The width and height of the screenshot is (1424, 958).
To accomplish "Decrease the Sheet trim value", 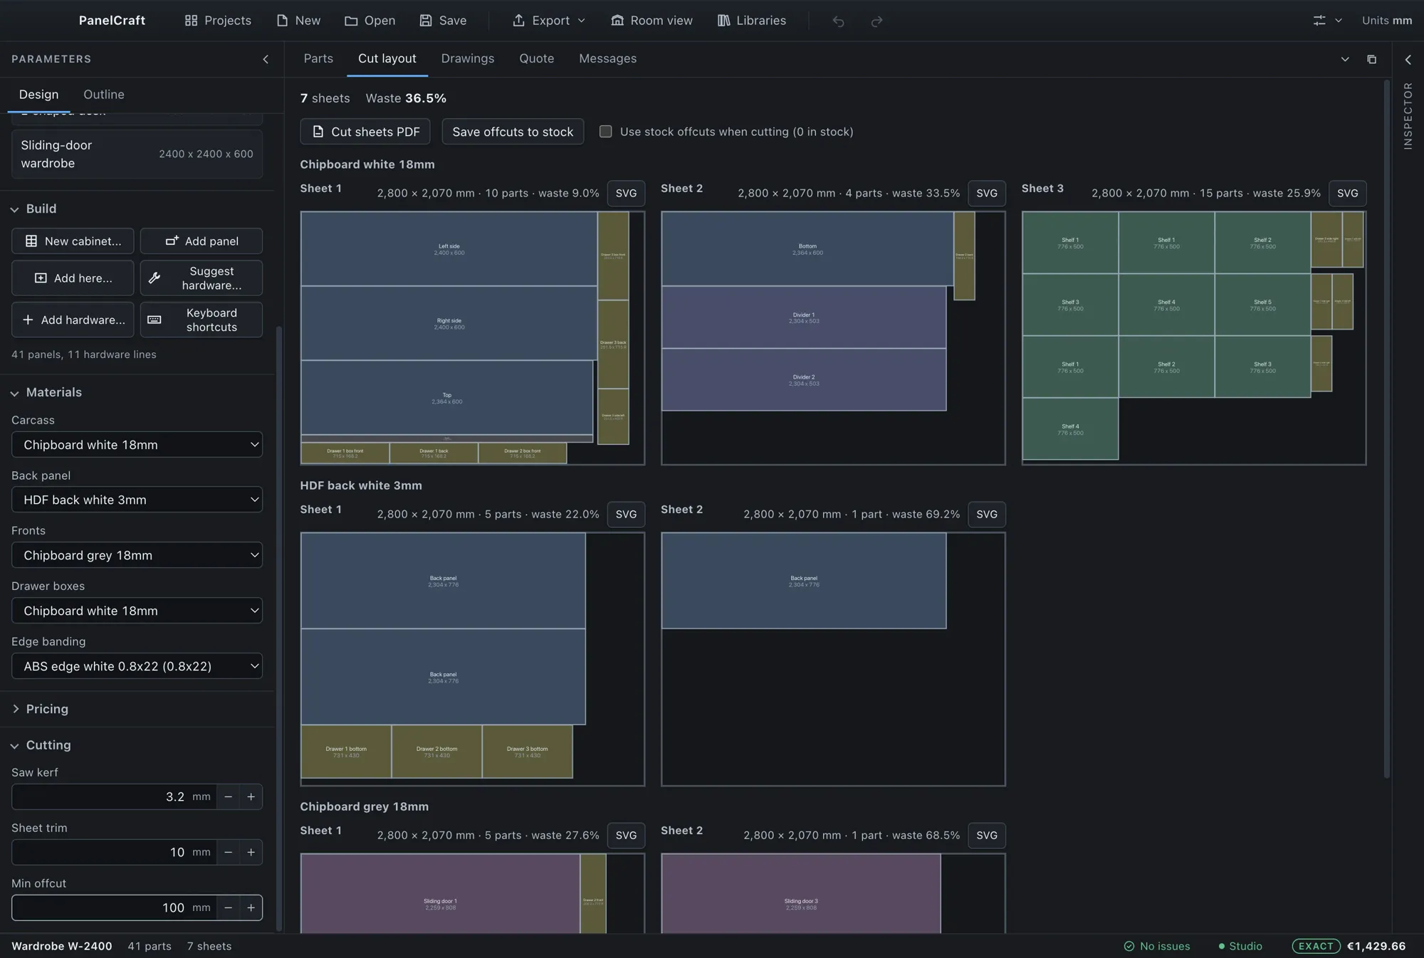I will click(x=228, y=853).
